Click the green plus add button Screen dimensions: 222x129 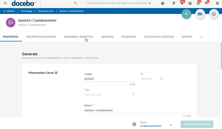pyautogui.click(x=186, y=14)
